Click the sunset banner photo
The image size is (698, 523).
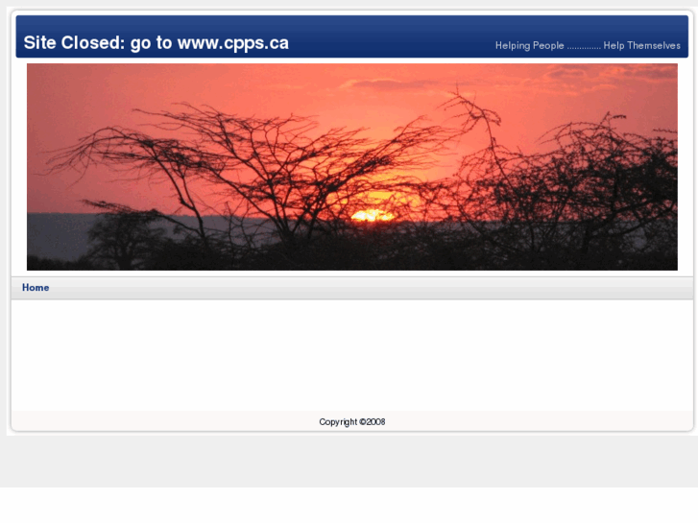tap(352, 167)
